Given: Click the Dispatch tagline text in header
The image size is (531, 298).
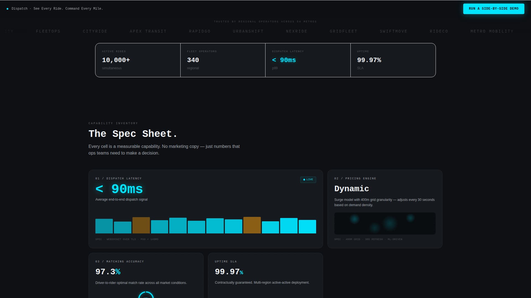Looking at the screenshot, I should point(57,9).
